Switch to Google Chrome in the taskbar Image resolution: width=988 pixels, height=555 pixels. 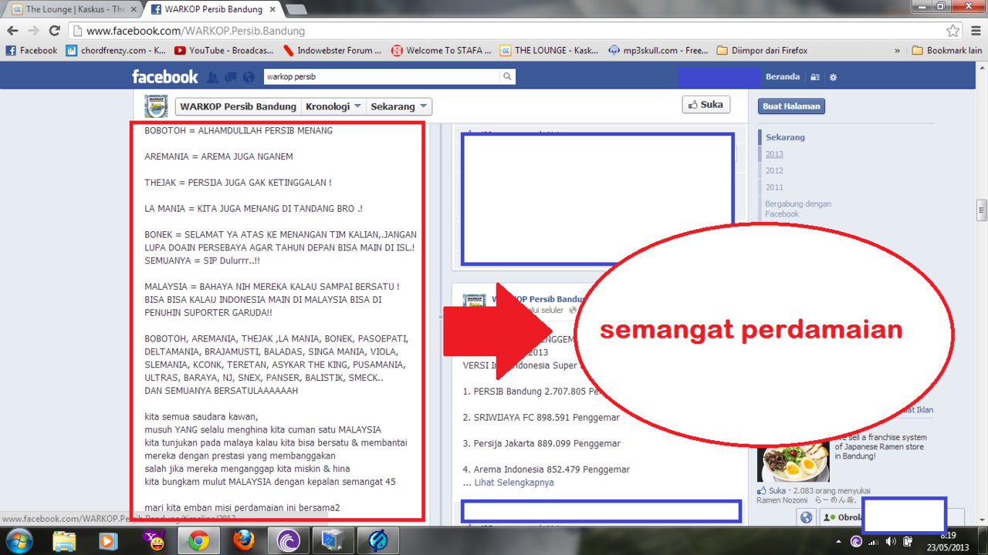pyautogui.click(x=199, y=541)
